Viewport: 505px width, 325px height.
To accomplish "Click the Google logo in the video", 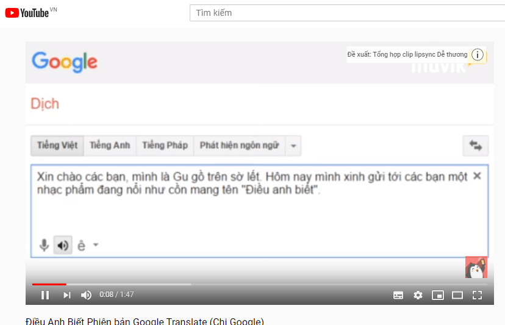I will [x=65, y=62].
